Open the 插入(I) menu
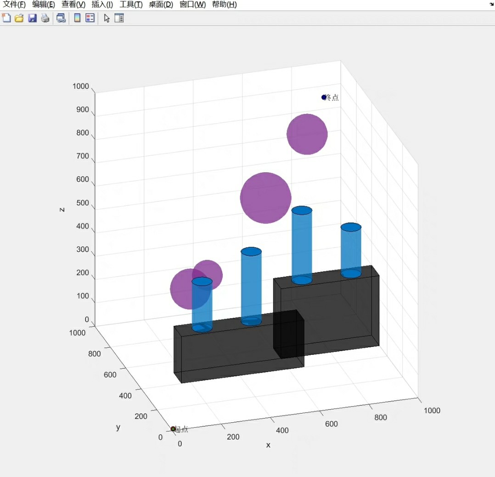Image resolution: width=495 pixels, height=477 pixels. [x=102, y=5]
